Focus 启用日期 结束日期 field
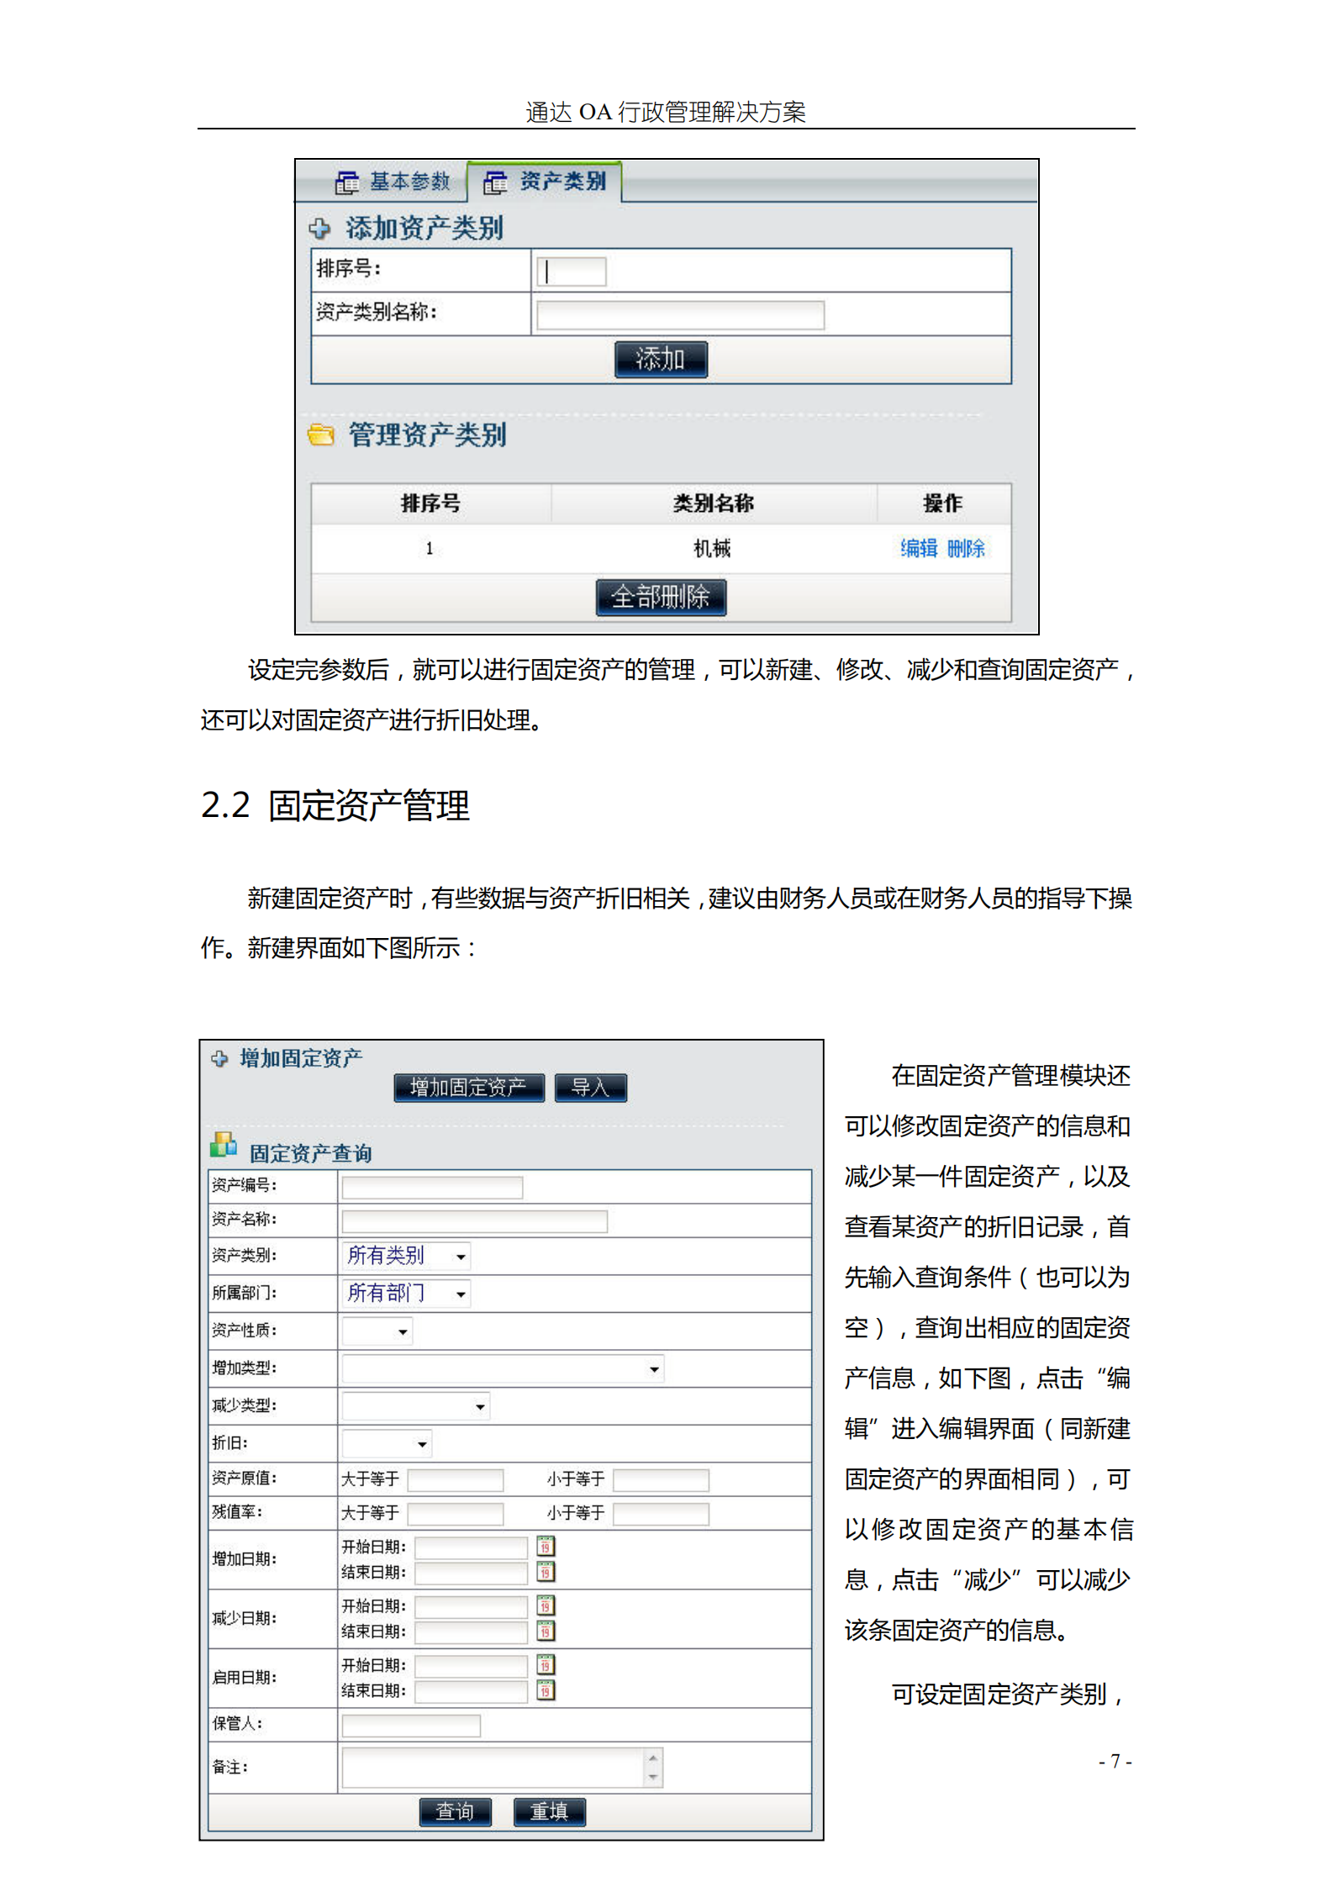 coord(471,1692)
